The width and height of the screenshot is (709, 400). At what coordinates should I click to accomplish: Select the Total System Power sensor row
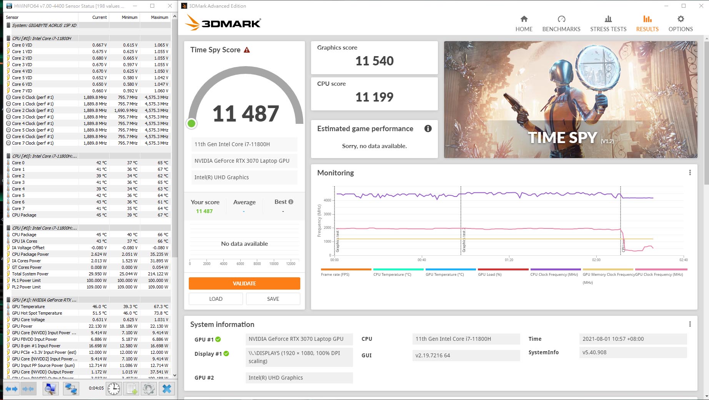click(x=87, y=274)
